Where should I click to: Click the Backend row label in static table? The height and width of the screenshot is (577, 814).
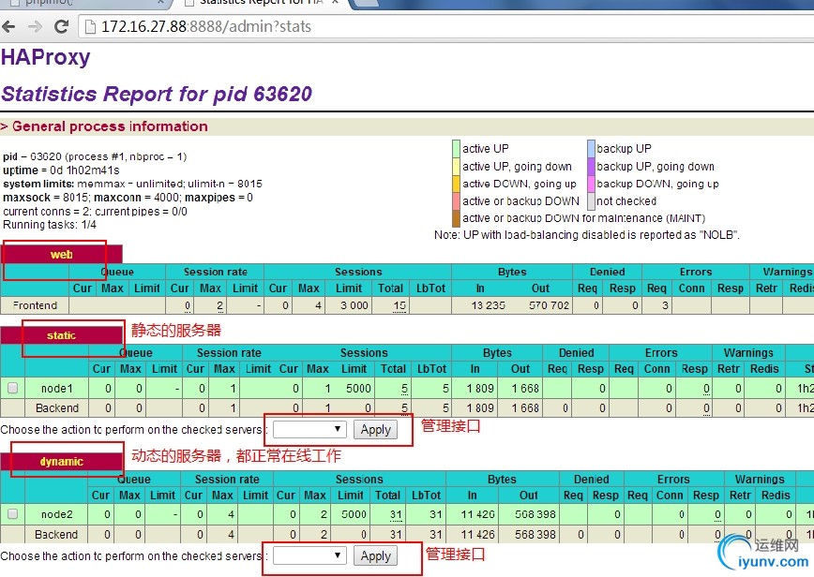pyautogui.click(x=56, y=408)
